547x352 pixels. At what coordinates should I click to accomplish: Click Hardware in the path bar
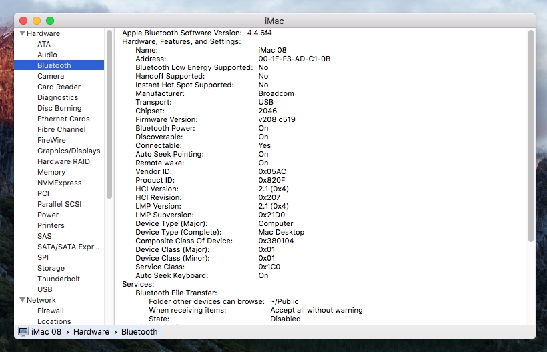[x=91, y=332]
